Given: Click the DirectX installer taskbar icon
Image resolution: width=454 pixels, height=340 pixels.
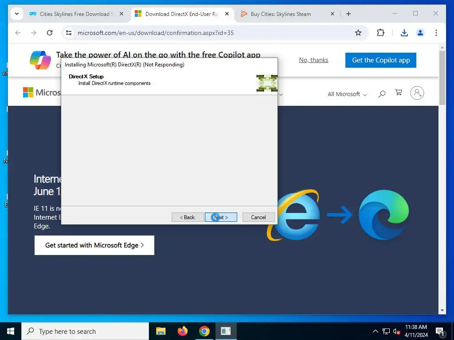Looking at the screenshot, I should (x=226, y=331).
